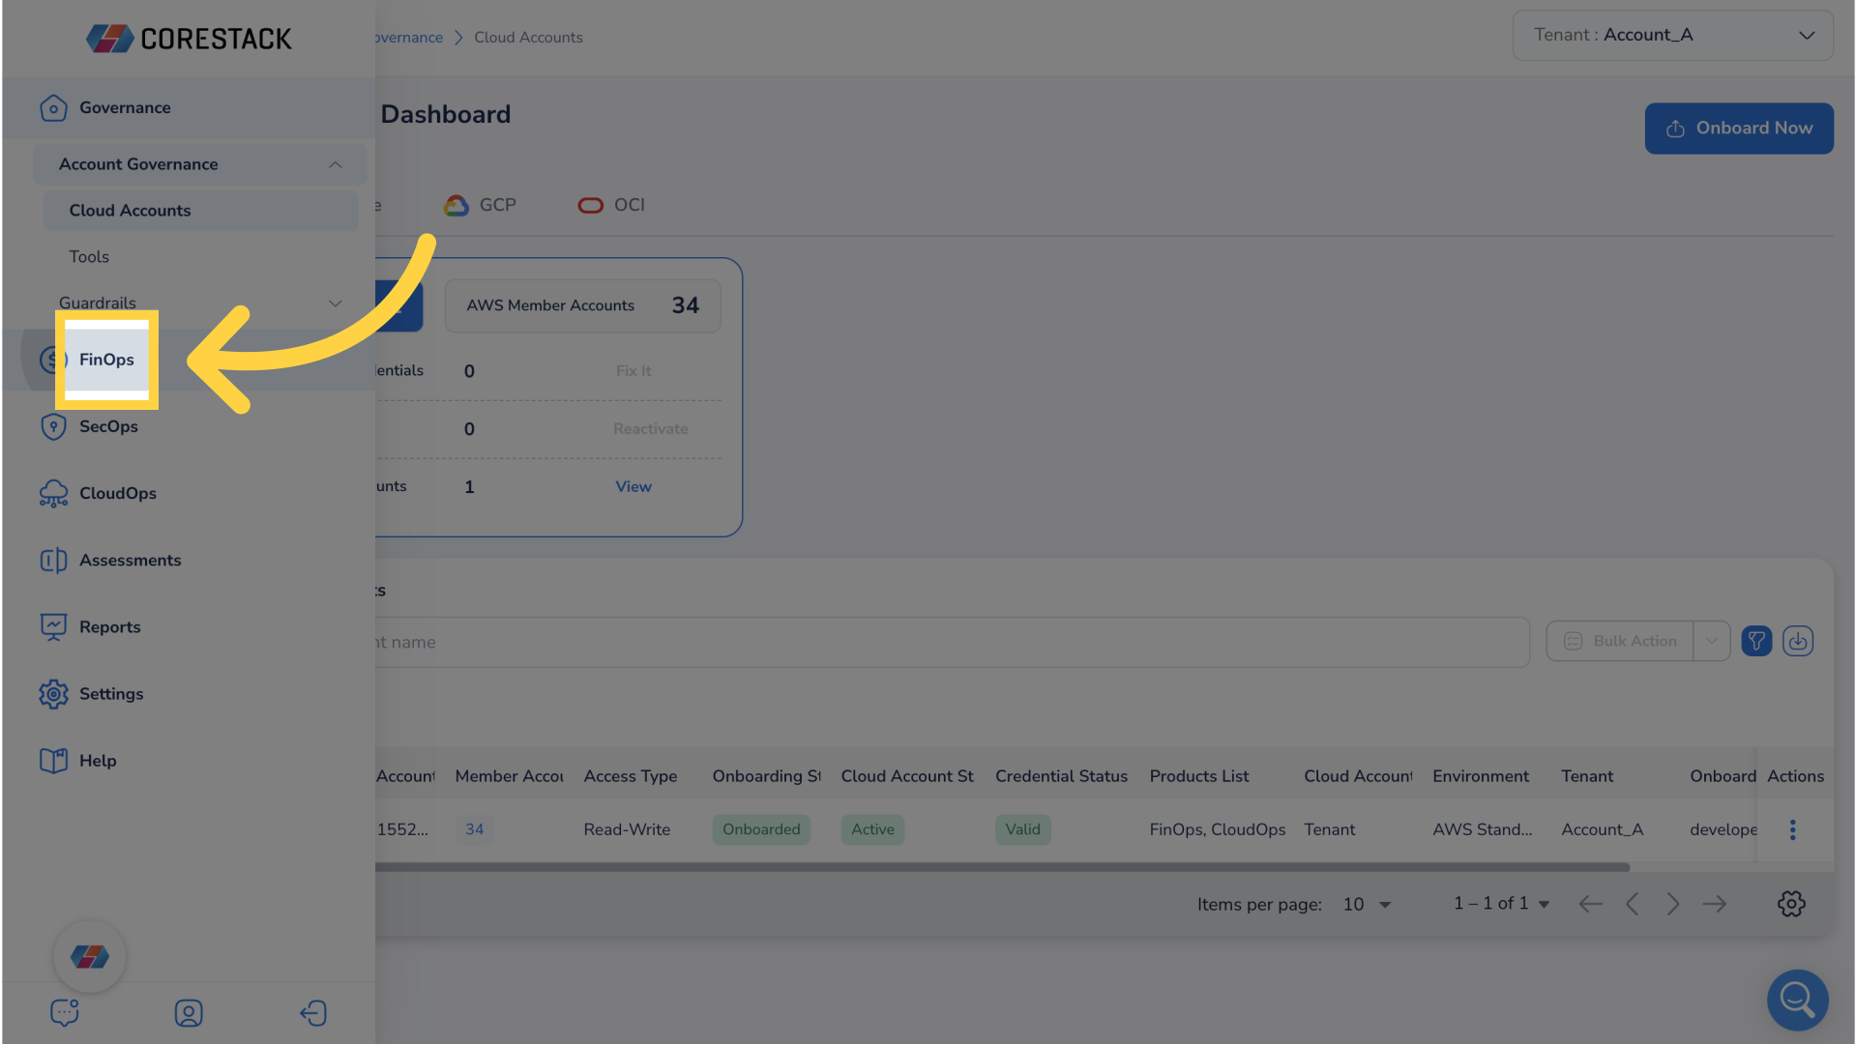Collapse the Account Governance section
Viewport: 1857px width, 1044px height.
coord(335,165)
